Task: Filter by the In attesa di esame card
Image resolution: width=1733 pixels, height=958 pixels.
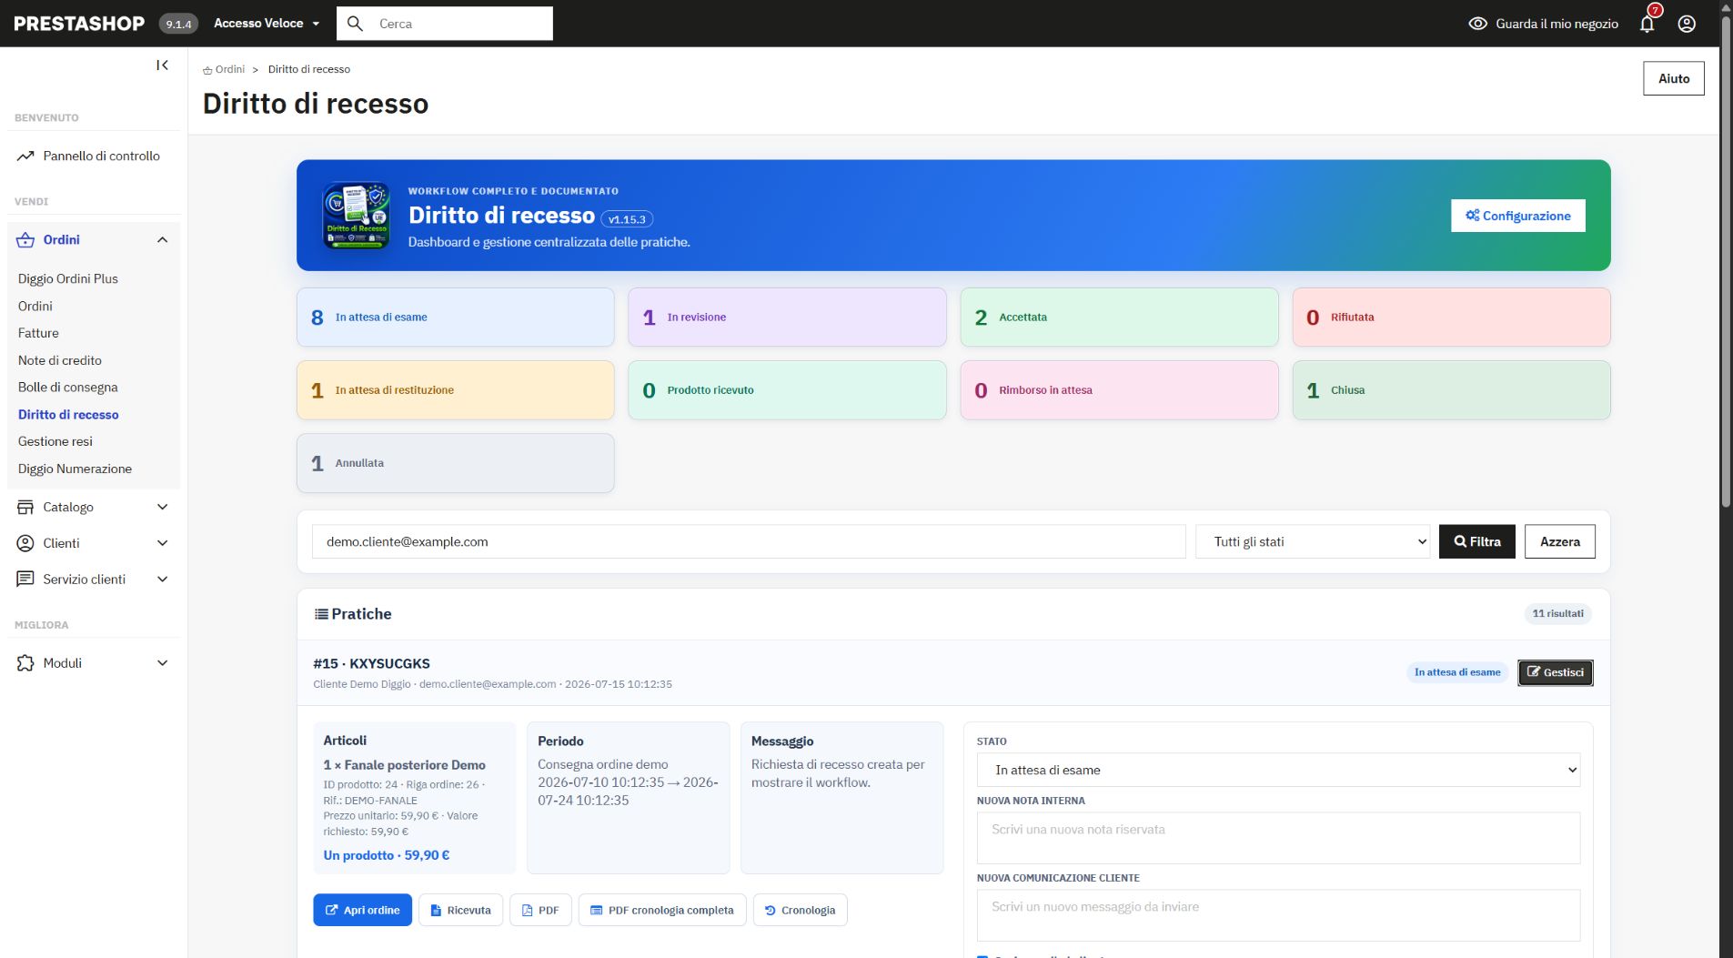Action: click(455, 318)
